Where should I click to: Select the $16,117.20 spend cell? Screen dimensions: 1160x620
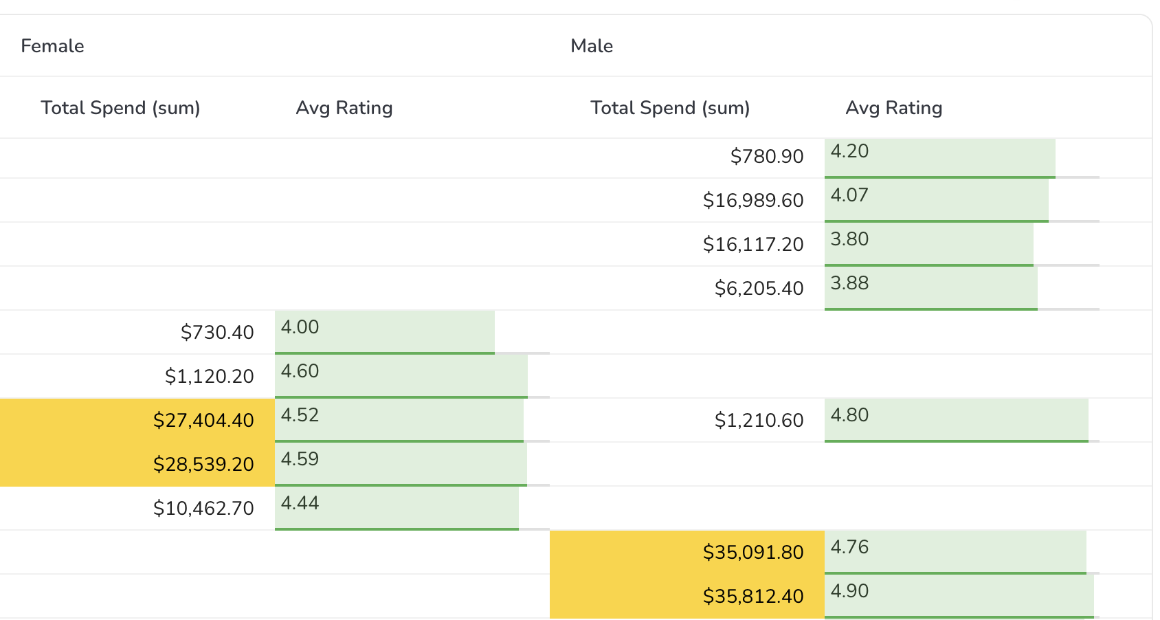point(687,244)
